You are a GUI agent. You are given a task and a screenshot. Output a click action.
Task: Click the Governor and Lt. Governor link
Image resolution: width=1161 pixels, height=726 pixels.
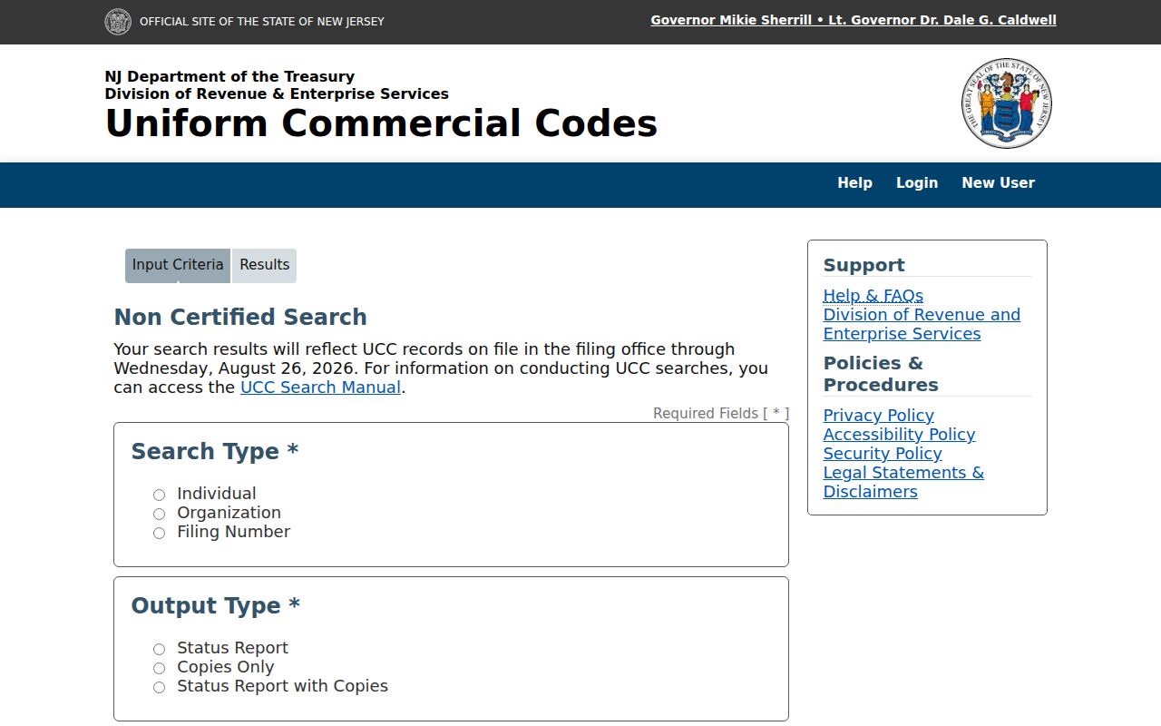point(854,20)
